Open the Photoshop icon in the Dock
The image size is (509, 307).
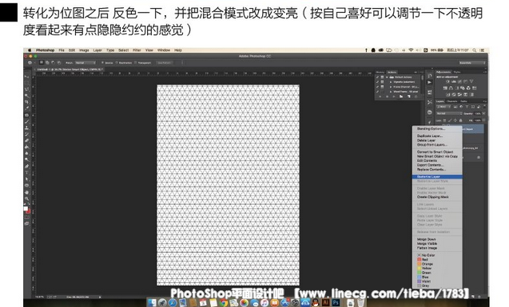pyautogui.click(x=336, y=302)
